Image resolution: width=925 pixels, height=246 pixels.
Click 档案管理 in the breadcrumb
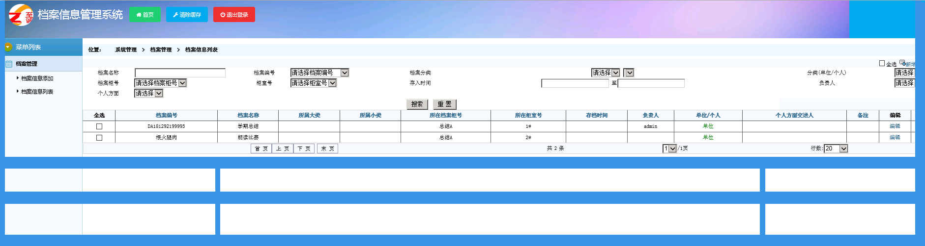[161, 49]
